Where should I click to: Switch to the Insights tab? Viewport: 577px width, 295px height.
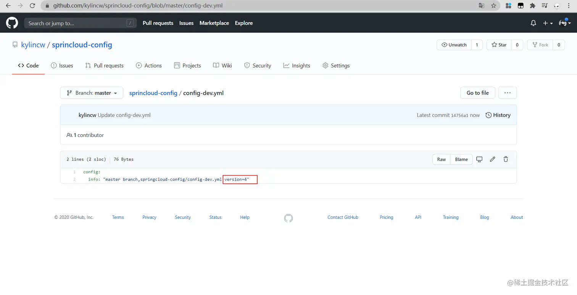pyautogui.click(x=297, y=65)
